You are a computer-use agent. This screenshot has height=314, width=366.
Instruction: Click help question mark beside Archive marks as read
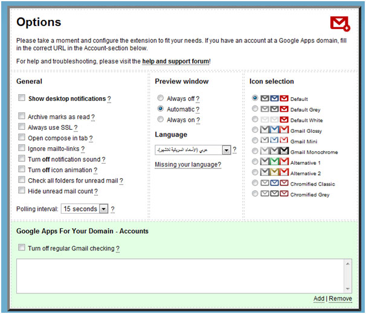pyautogui.click(x=93, y=117)
